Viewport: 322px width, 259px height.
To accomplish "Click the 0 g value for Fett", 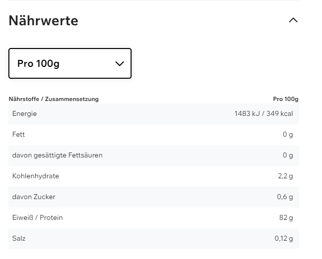I will click(x=288, y=135).
